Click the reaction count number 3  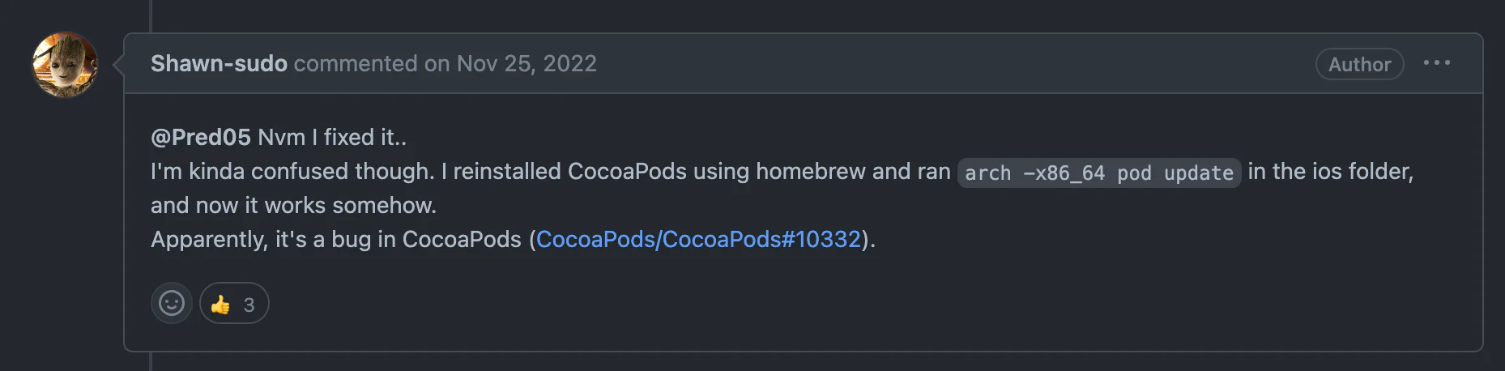coord(249,305)
